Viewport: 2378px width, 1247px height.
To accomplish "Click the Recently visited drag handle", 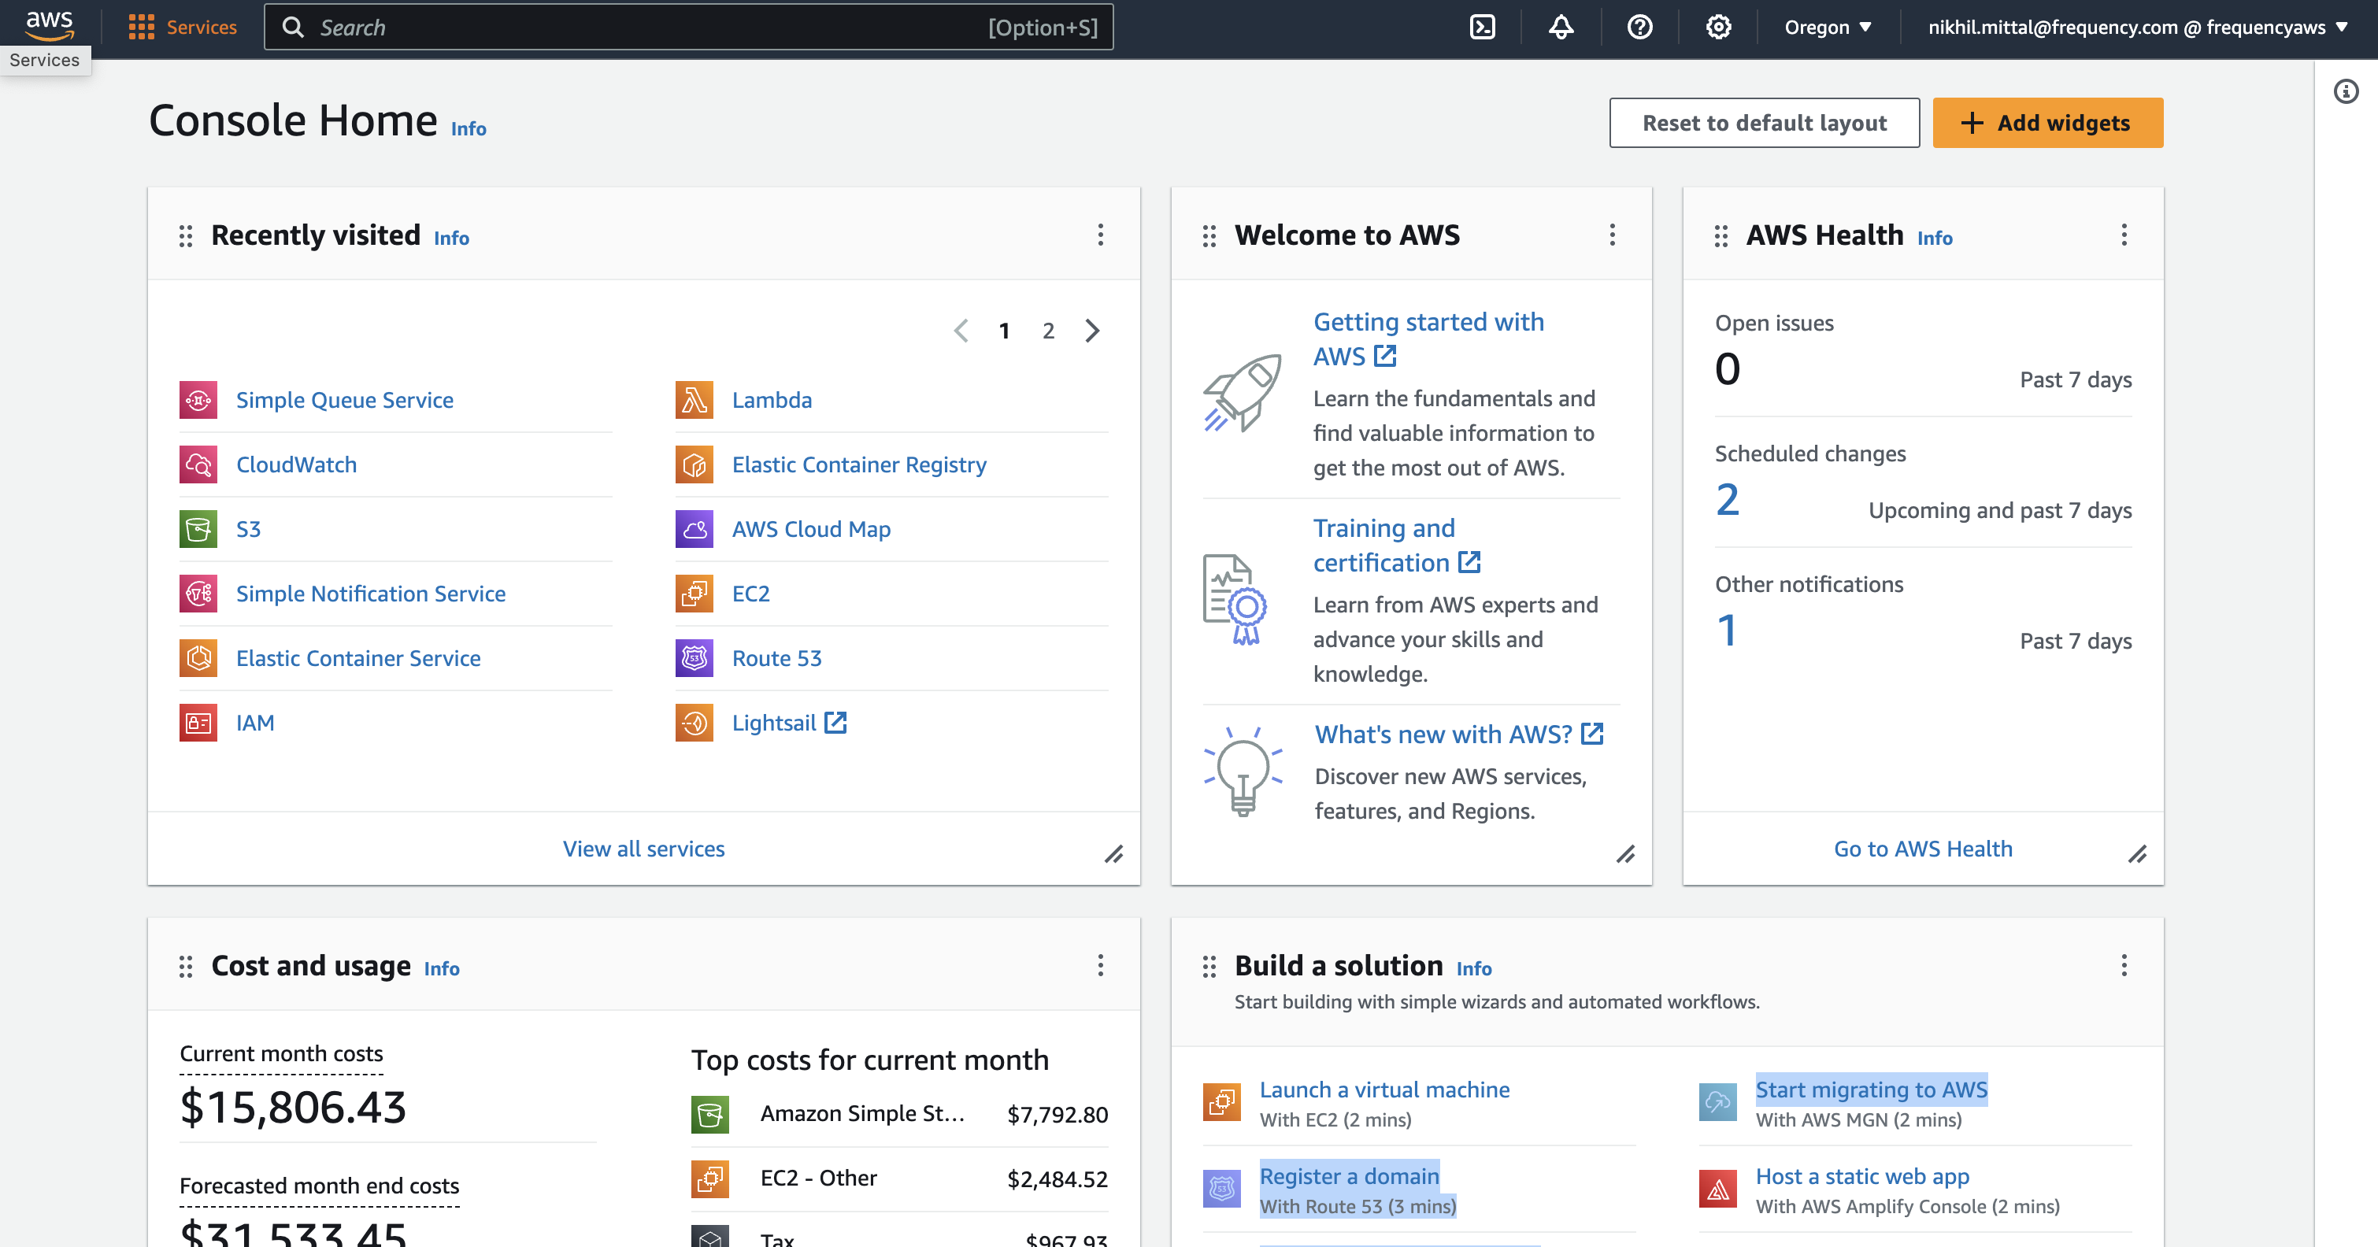I will click(x=186, y=236).
